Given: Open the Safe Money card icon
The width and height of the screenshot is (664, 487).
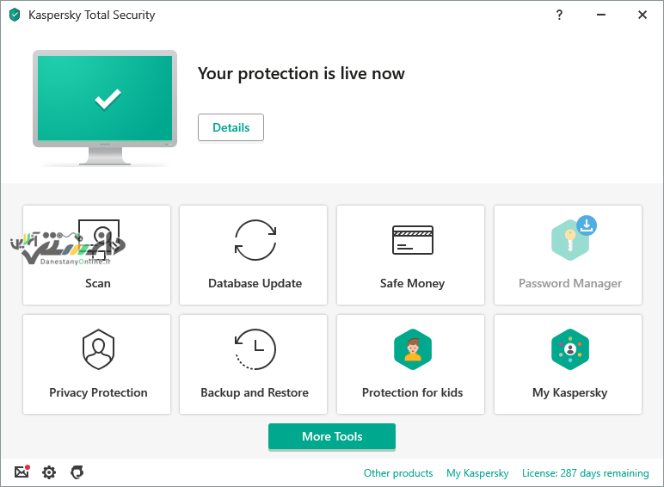Looking at the screenshot, I should tap(413, 240).
